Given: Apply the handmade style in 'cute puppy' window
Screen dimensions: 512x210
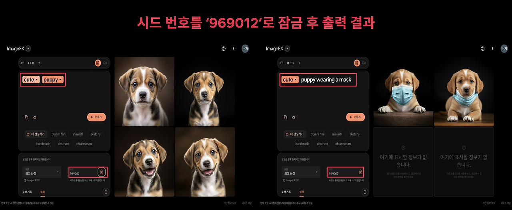Looking at the screenshot, I should pyautogui.click(x=44, y=144).
